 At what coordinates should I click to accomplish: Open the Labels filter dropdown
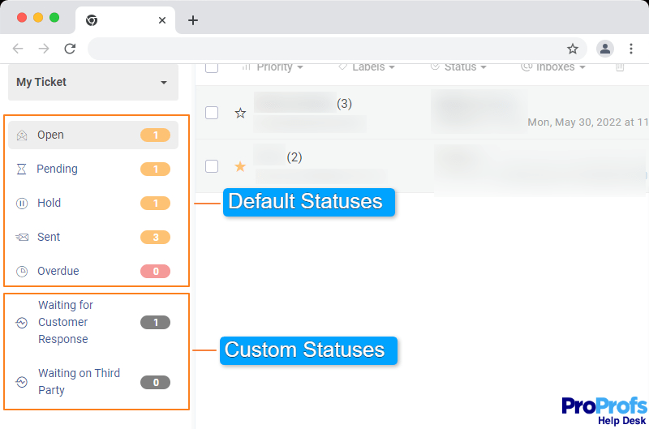367,67
